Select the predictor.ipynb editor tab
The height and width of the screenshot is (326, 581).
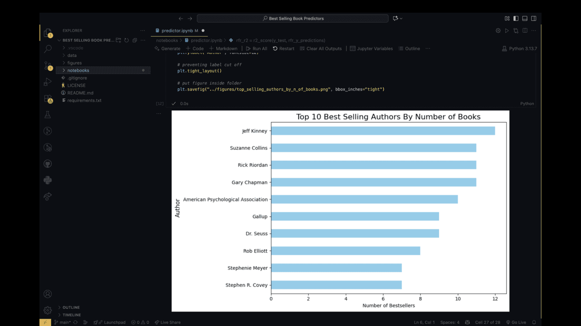click(x=180, y=31)
